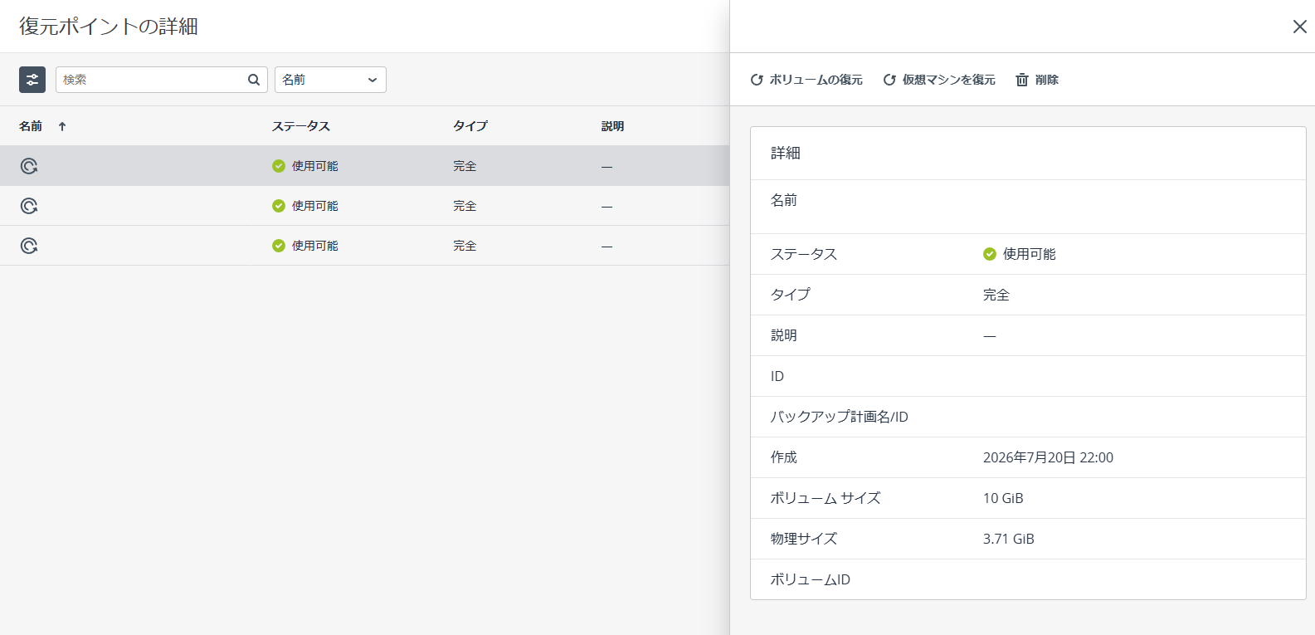Click the バックアップ計画名/ID label
This screenshot has height=635, width=1315.
(x=840, y=417)
